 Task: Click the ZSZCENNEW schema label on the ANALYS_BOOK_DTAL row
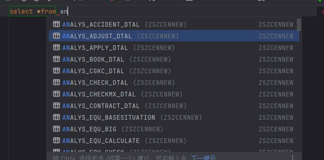pyautogui.click(x=276, y=59)
